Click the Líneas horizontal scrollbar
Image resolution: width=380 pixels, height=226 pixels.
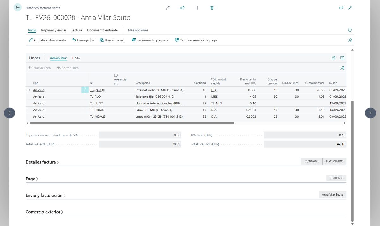pyautogui.click(x=132, y=123)
